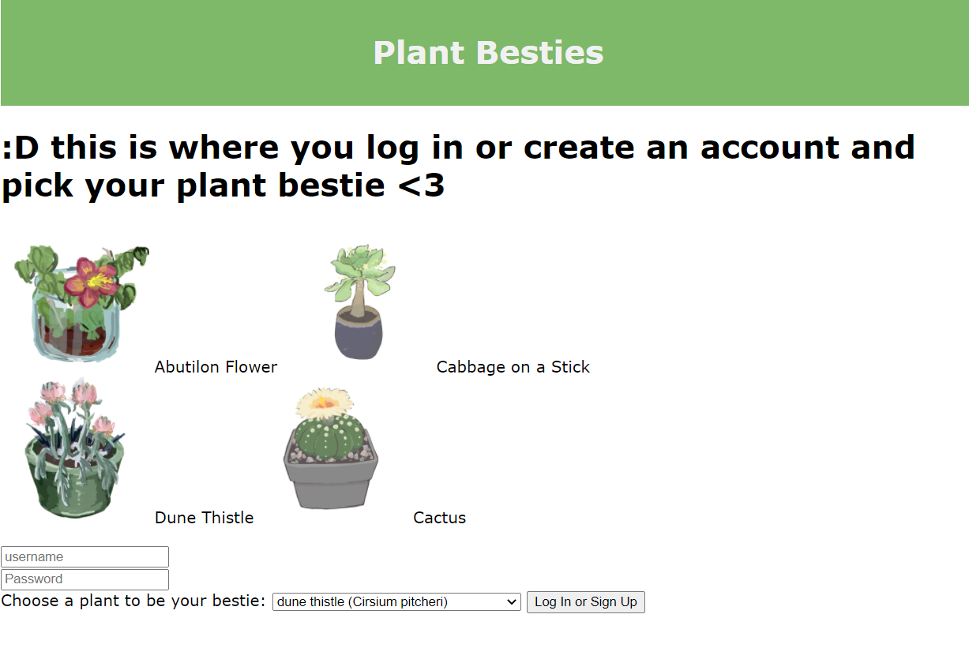
Task: Select the Dune Thistle plant illustration
Action: pyautogui.click(x=75, y=450)
